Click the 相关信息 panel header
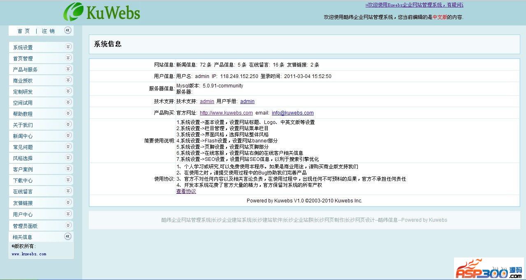The width and height of the screenshot is (526, 280). 41,236
